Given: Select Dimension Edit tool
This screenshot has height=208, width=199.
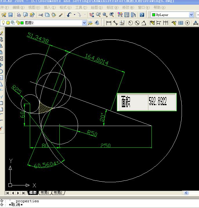Looking at the screenshot, I should (196, 23).
